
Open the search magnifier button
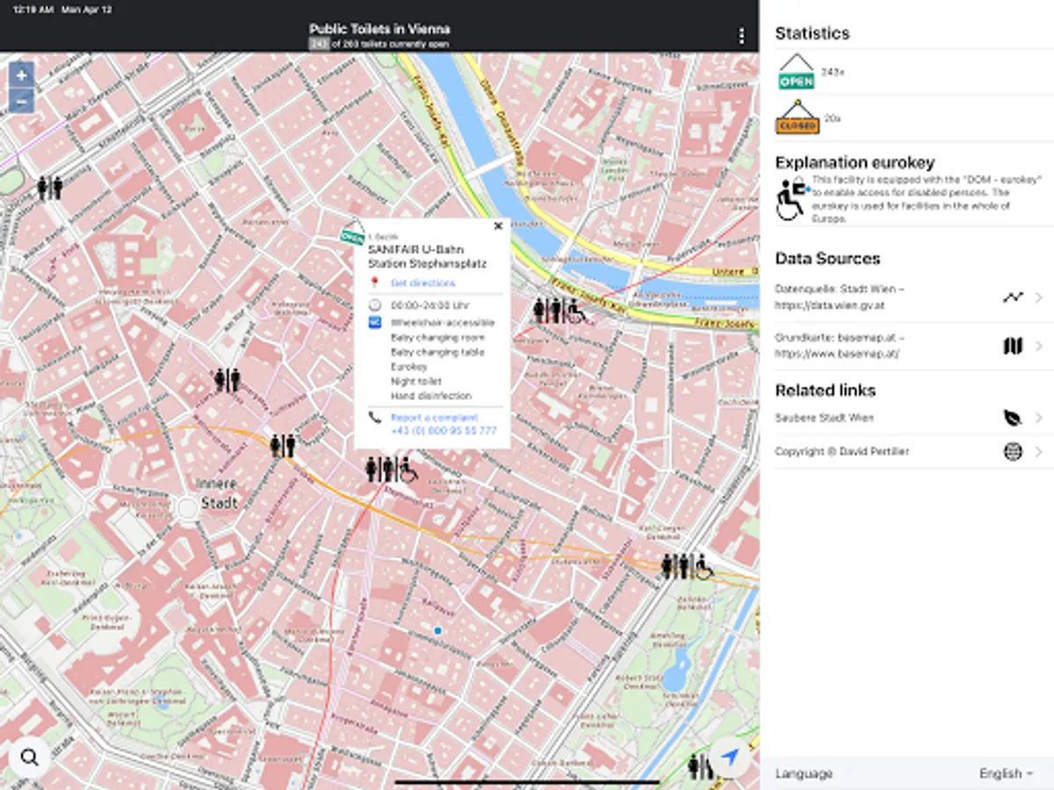(30, 758)
